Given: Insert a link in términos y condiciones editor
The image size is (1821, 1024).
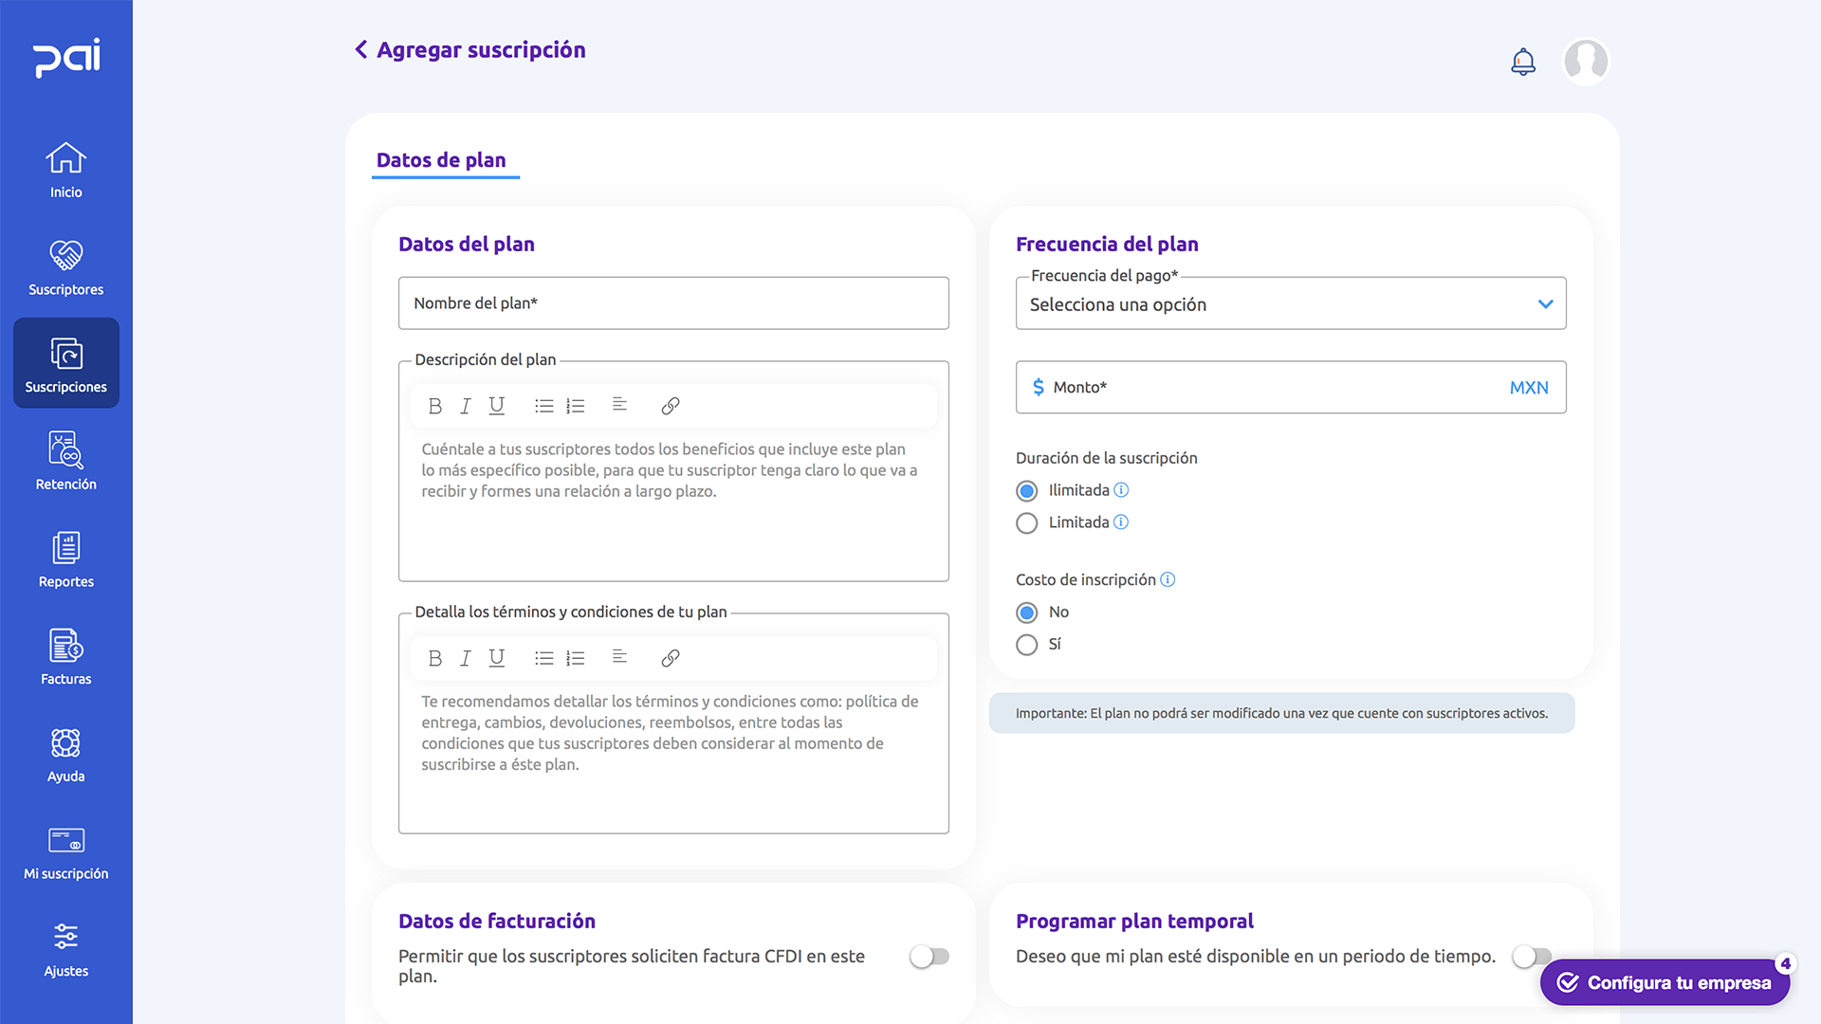Looking at the screenshot, I should 671,658.
